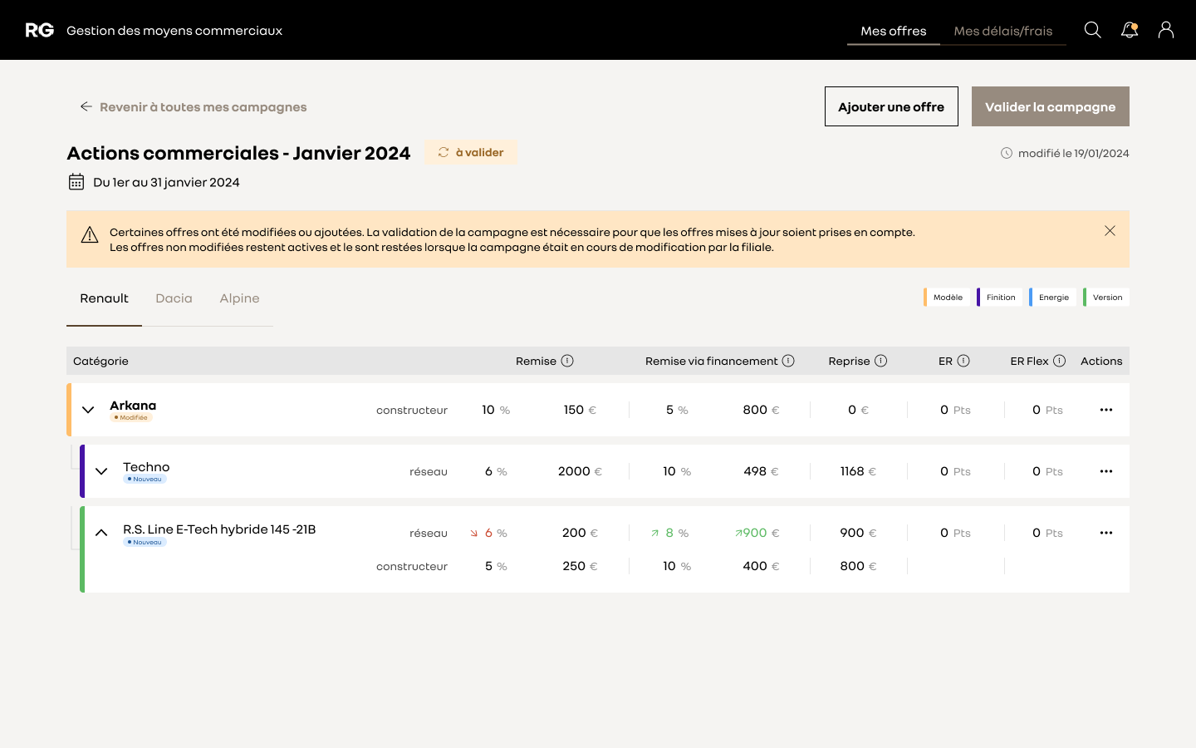The width and height of the screenshot is (1196, 748).
Task: Click the Arkana model name
Action: 133,406
